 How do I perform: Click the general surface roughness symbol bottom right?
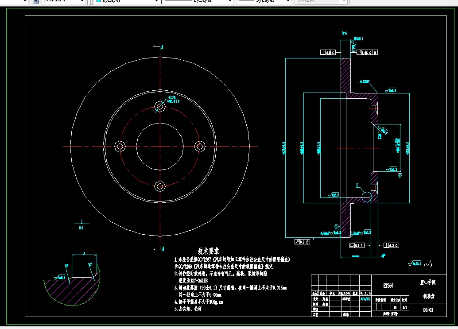(415, 263)
